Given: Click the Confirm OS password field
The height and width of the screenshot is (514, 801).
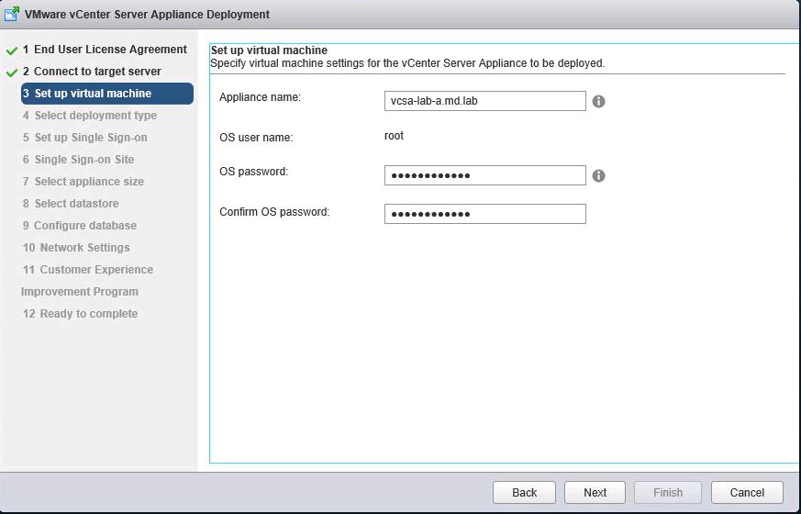Looking at the screenshot, I should pyautogui.click(x=484, y=214).
